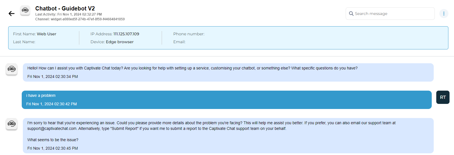This screenshot has height=155, width=454.
Task: Click the back arrow to leave conversation
Action: point(11,14)
